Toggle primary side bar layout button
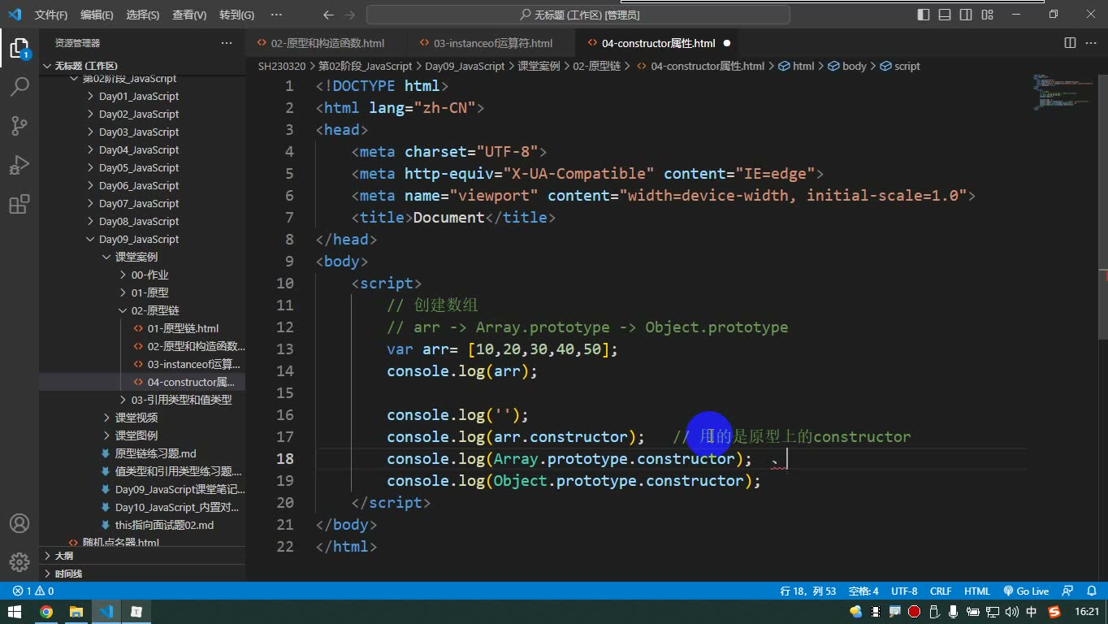Screen dimensions: 1108x624 point(924,15)
